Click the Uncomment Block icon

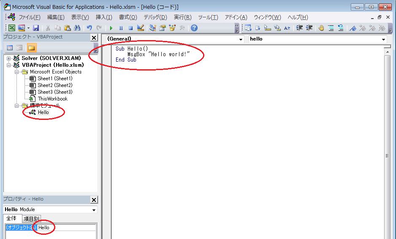pyautogui.click(x=341, y=28)
